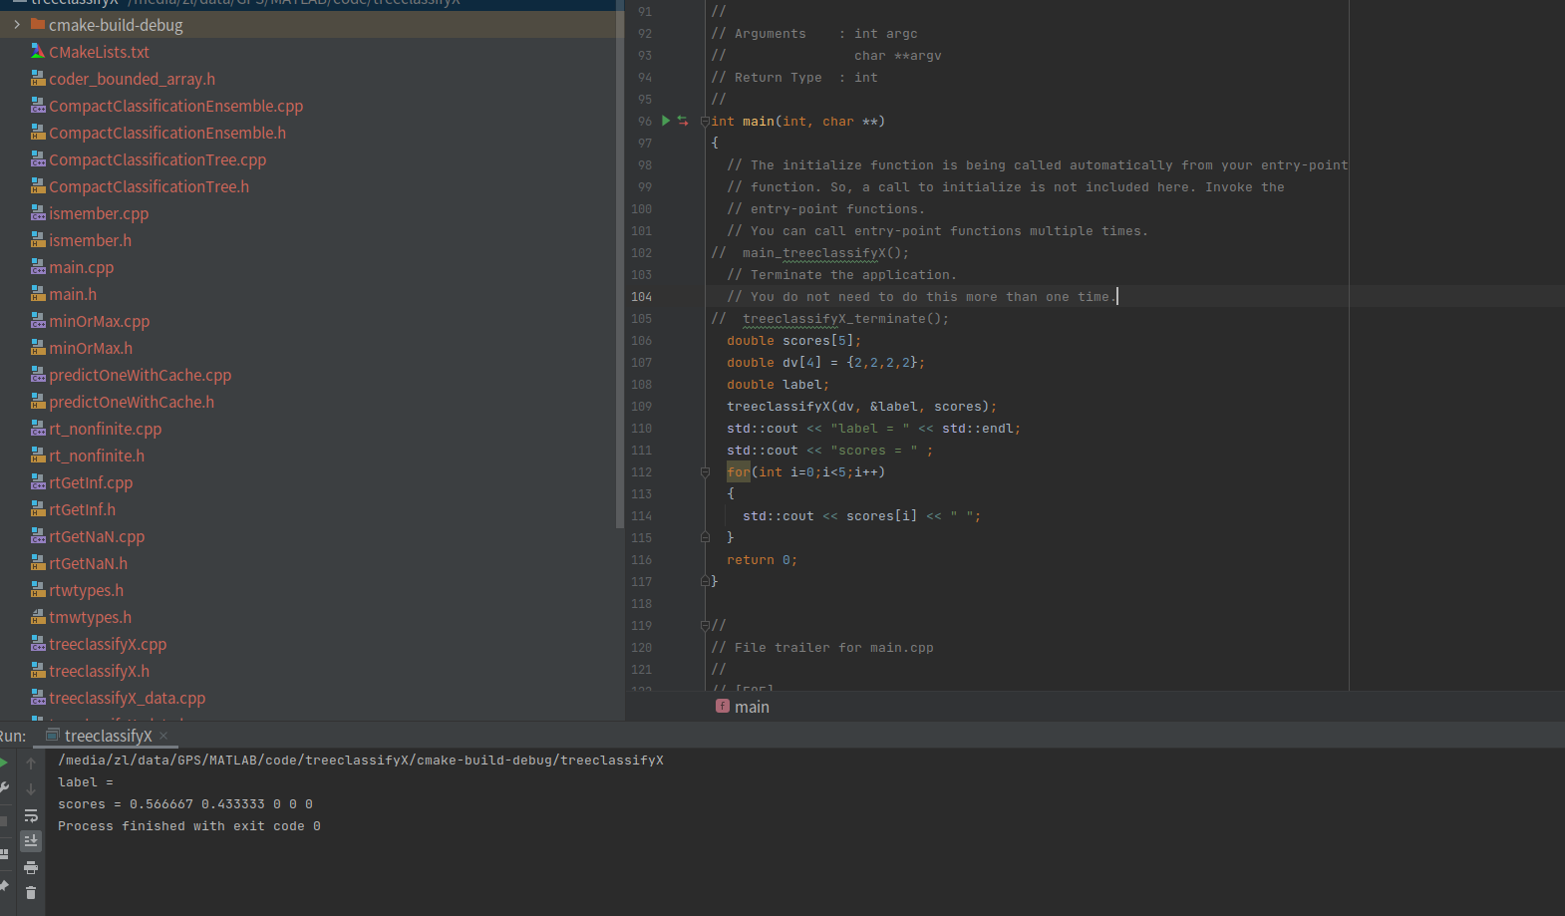Collapse the for loop fold marker line 112
The image size is (1565, 916).
[705, 472]
